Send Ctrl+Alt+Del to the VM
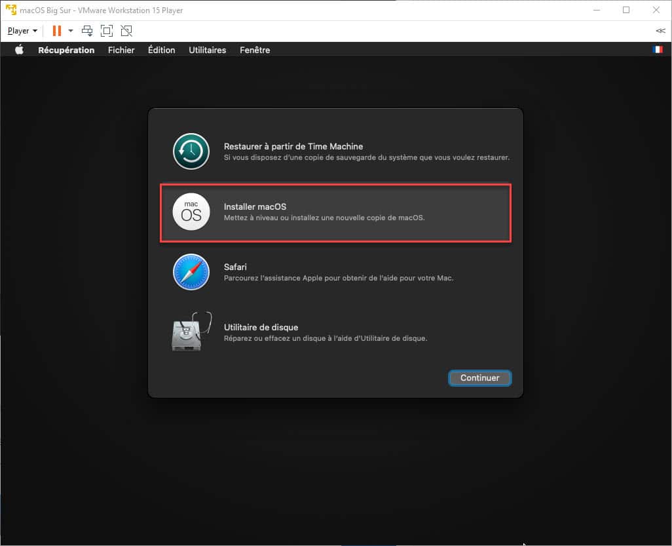 87,31
